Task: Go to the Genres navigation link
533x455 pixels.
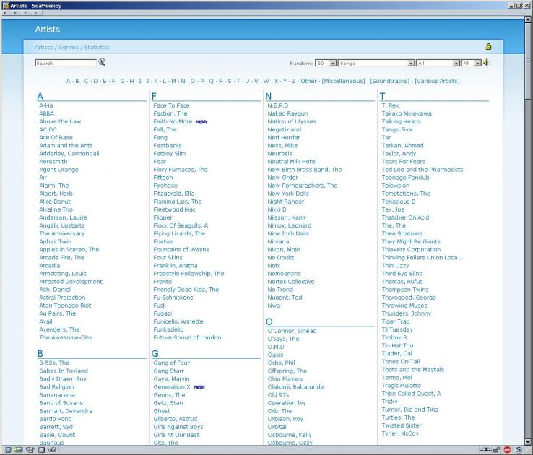Action: [69, 48]
